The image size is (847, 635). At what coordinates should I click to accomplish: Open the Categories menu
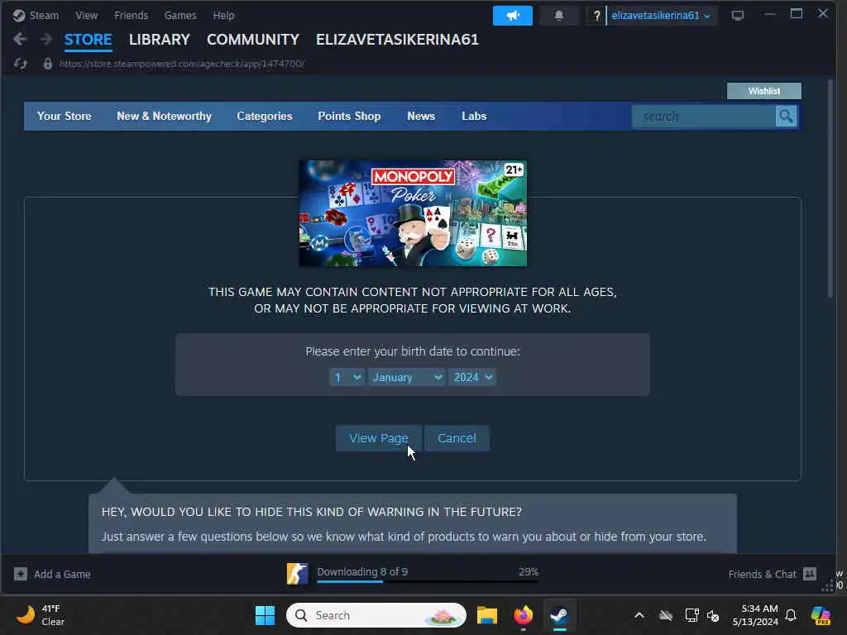264,116
